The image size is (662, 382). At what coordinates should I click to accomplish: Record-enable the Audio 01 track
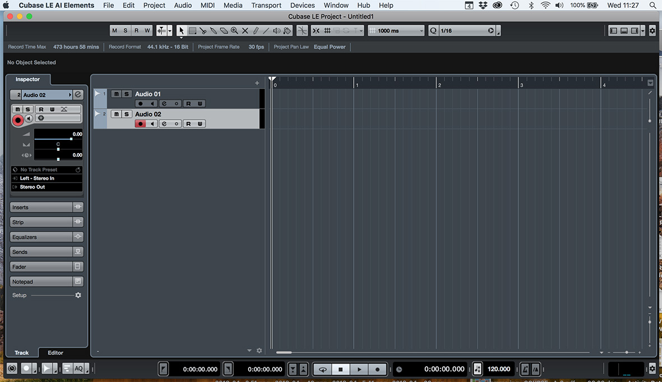(141, 104)
